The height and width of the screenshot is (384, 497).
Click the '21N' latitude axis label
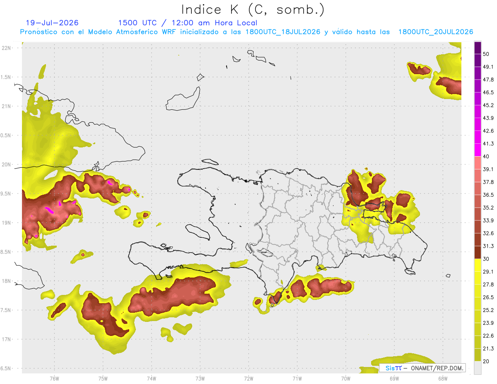tap(7, 106)
